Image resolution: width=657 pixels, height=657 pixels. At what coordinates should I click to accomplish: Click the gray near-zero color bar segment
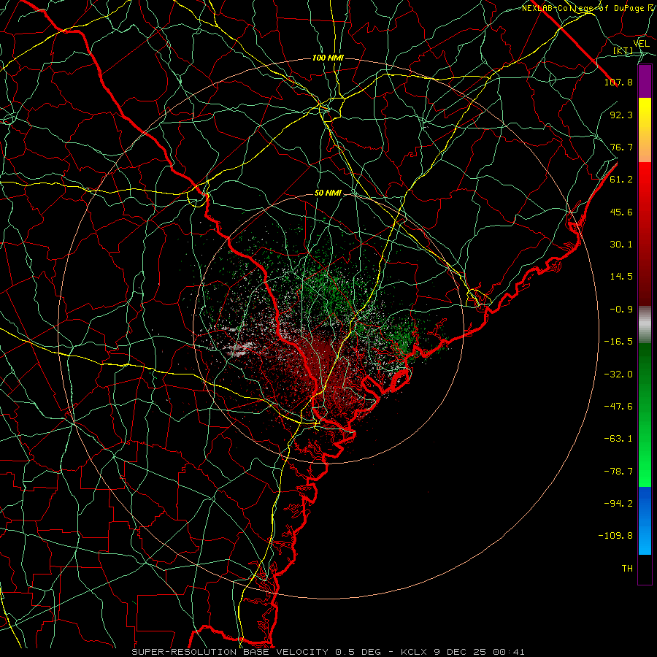tap(645, 324)
